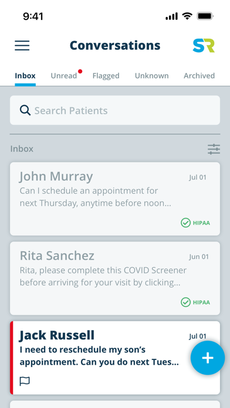Focus the Search Patients field
The image size is (230, 408).
click(115, 110)
